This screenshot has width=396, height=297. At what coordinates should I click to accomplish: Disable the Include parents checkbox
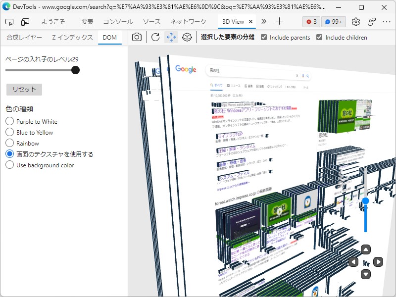click(x=264, y=37)
